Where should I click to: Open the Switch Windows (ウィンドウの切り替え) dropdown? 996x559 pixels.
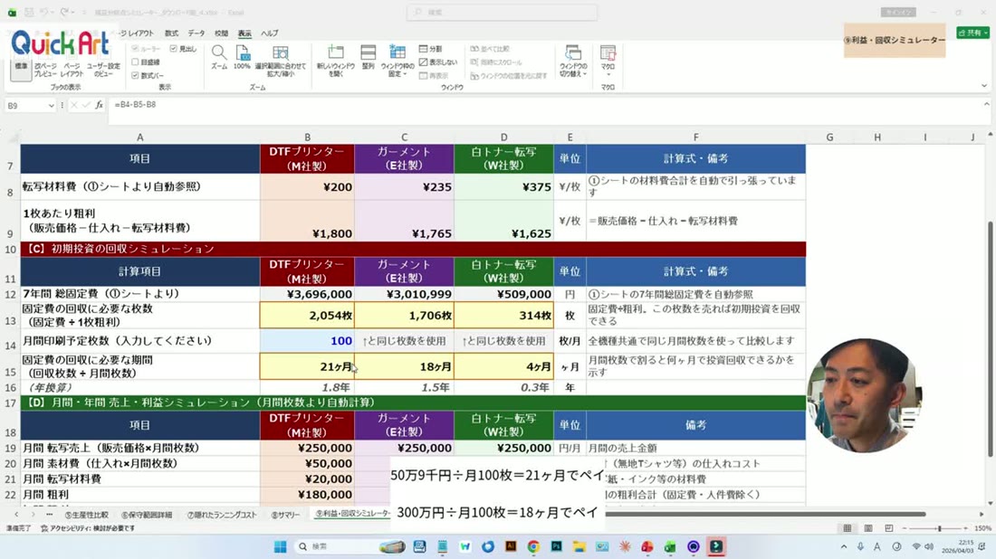click(573, 61)
